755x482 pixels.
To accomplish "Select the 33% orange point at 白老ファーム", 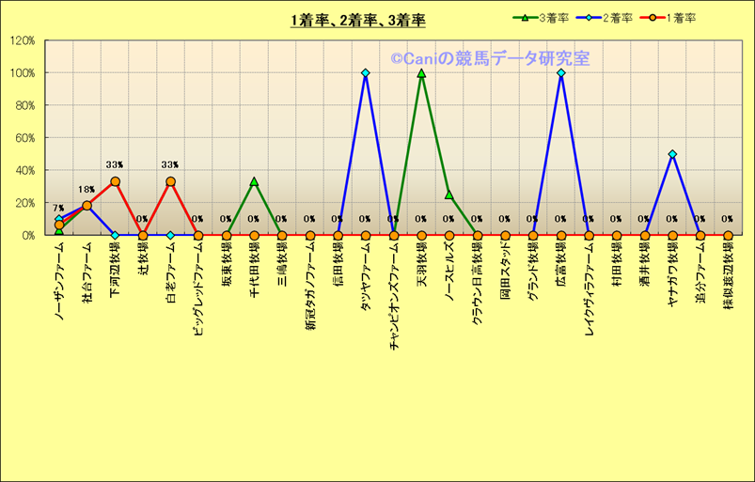I will (x=170, y=181).
